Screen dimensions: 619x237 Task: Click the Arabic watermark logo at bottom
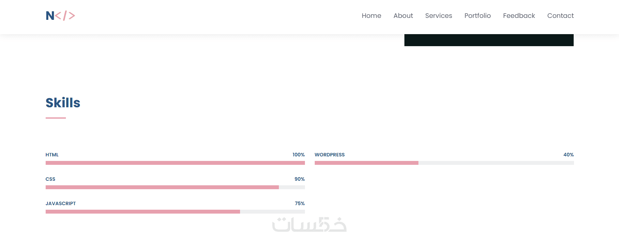(309, 224)
